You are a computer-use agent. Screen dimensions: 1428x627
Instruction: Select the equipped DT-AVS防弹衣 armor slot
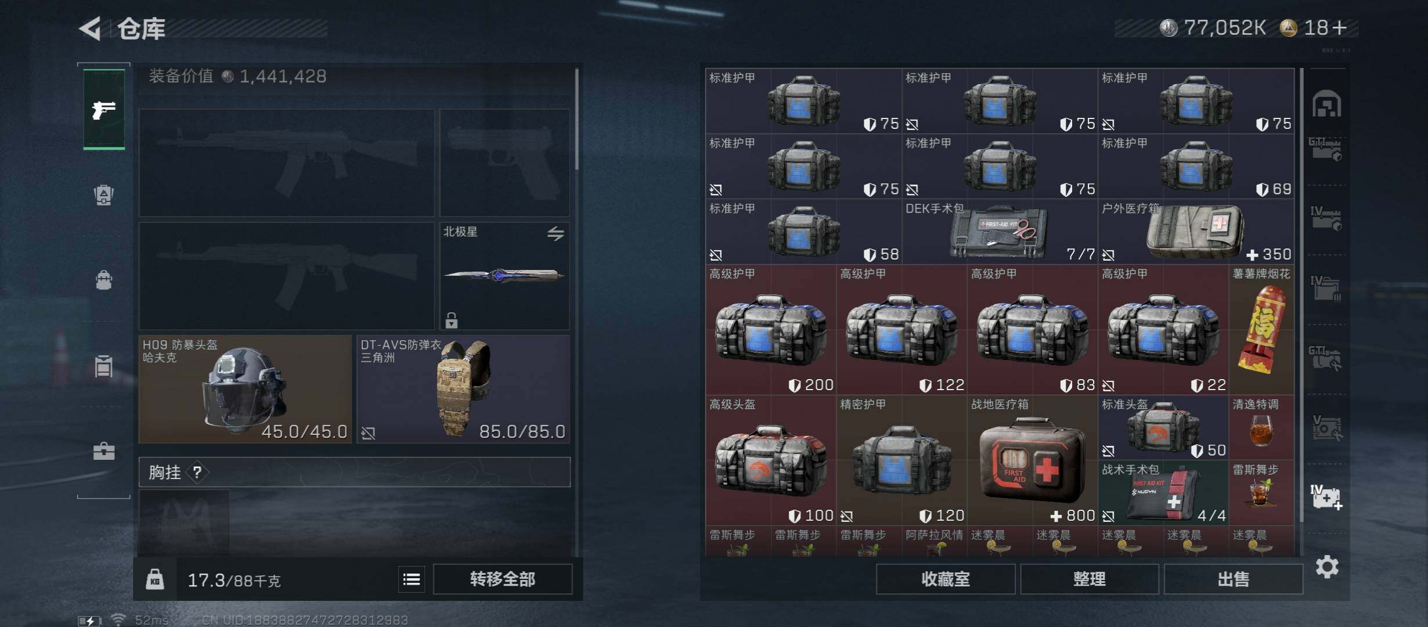point(463,389)
